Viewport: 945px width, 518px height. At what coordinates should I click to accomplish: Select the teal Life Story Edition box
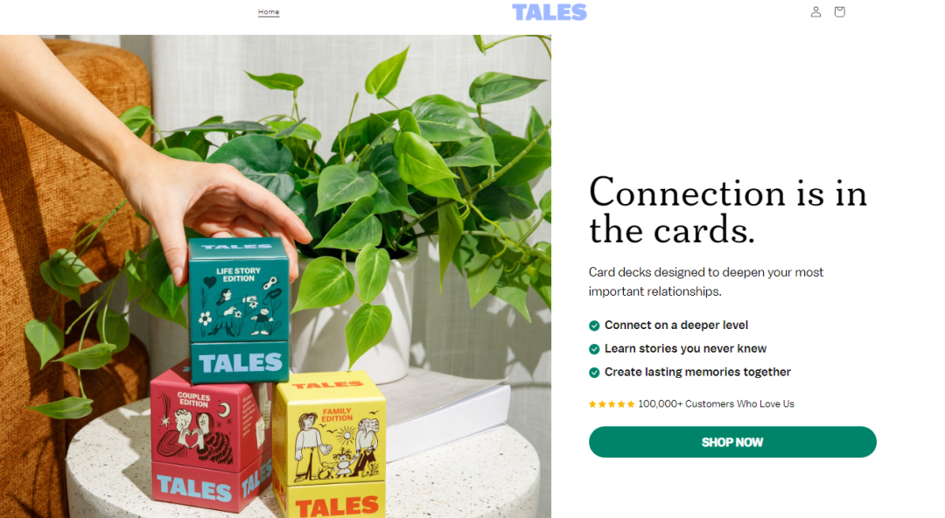coord(239,310)
